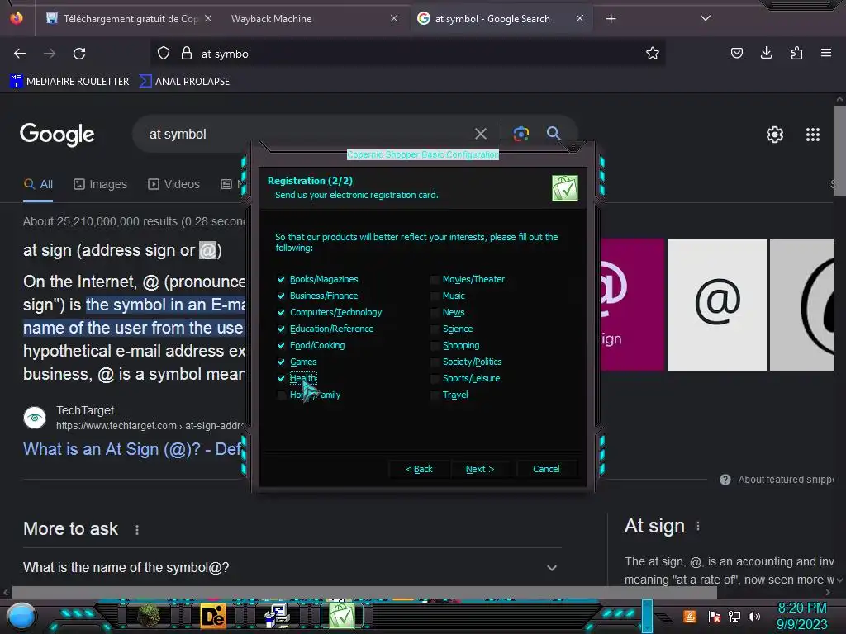The width and height of the screenshot is (846, 634).
Task: Click Next in the registration dialog
Action: (480, 469)
